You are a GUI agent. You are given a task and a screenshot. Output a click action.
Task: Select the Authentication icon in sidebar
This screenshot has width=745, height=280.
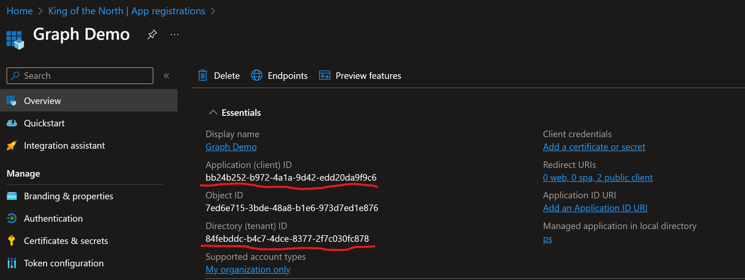(x=11, y=218)
